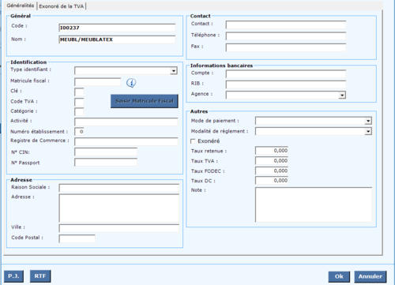Click the Numéro établissement field
395x285 pixels.
point(79,132)
